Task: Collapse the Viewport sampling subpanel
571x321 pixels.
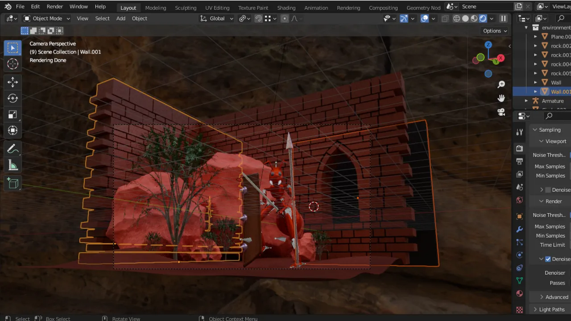Action: point(541,141)
